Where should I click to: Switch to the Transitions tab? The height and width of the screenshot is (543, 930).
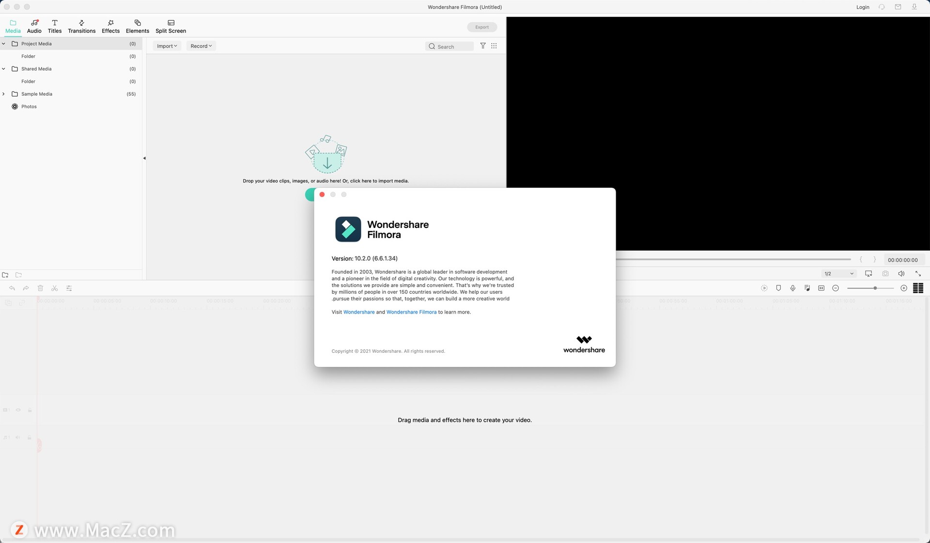coord(81,27)
